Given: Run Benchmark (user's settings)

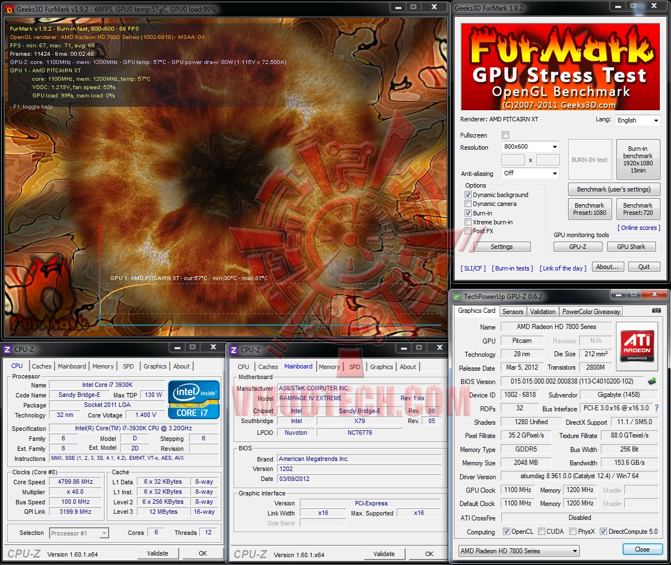Looking at the screenshot, I should [614, 189].
